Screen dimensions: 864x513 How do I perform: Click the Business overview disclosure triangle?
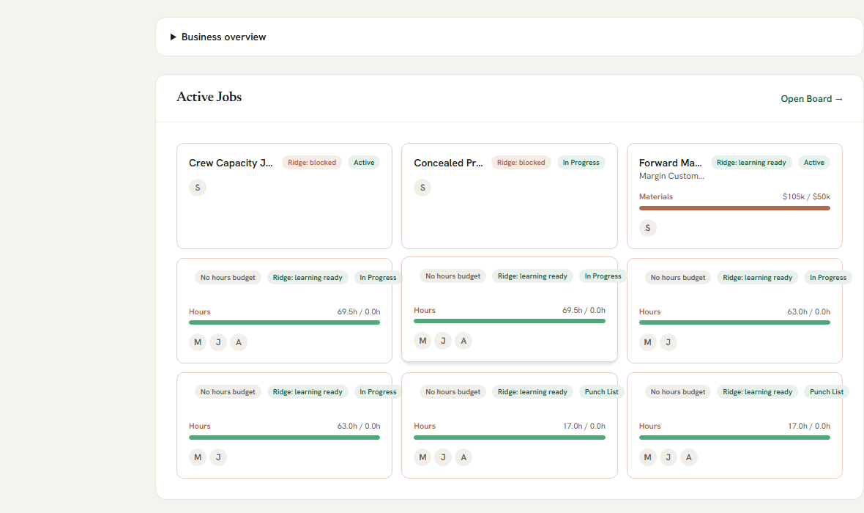click(x=173, y=37)
